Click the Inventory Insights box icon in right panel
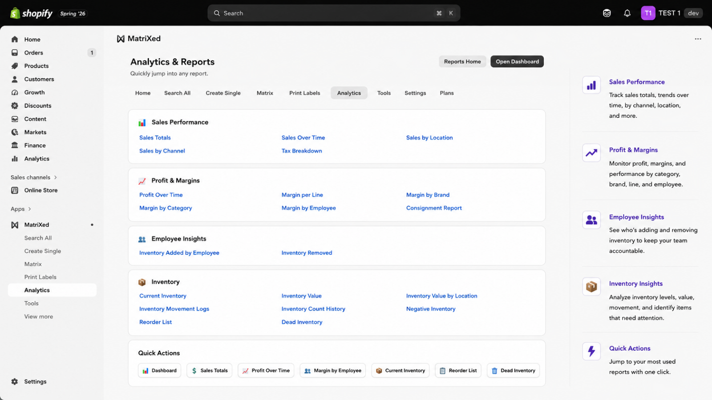 pyautogui.click(x=591, y=287)
